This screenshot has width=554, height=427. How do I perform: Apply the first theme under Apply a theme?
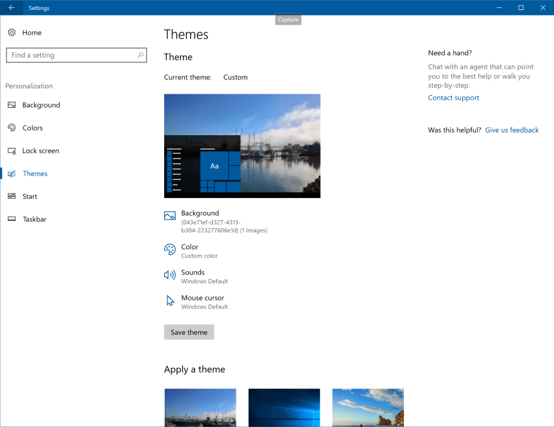[200, 408]
